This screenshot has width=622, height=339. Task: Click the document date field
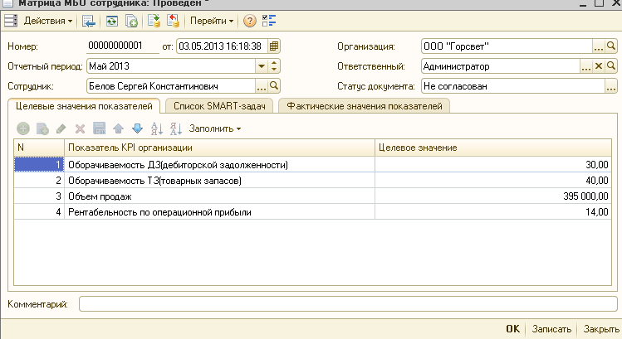[x=223, y=46]
